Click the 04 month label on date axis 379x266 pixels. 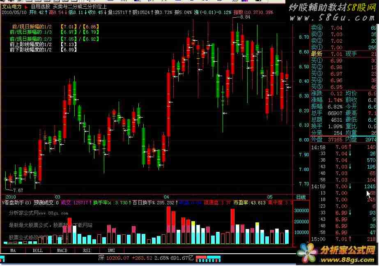pos(166,197)
